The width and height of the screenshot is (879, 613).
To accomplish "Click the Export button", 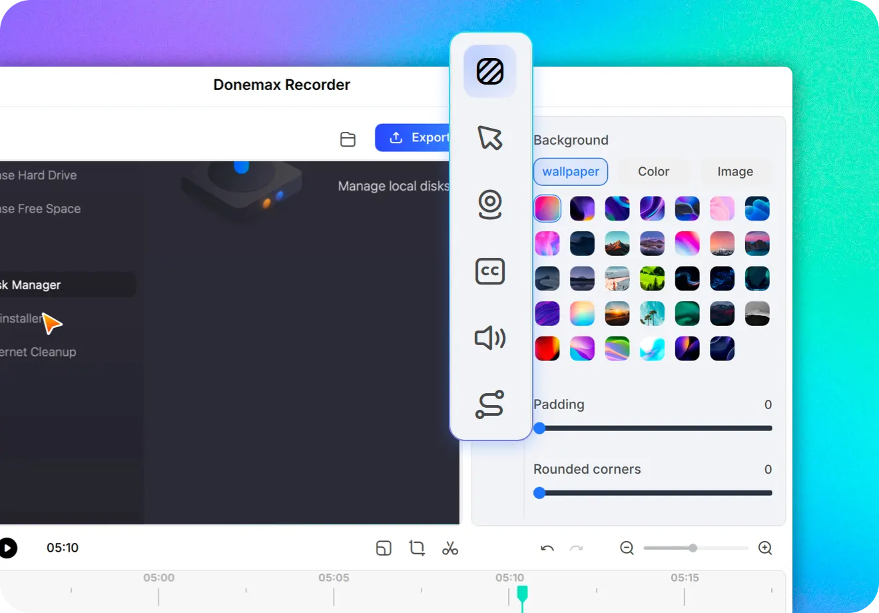I will (413, 137).
